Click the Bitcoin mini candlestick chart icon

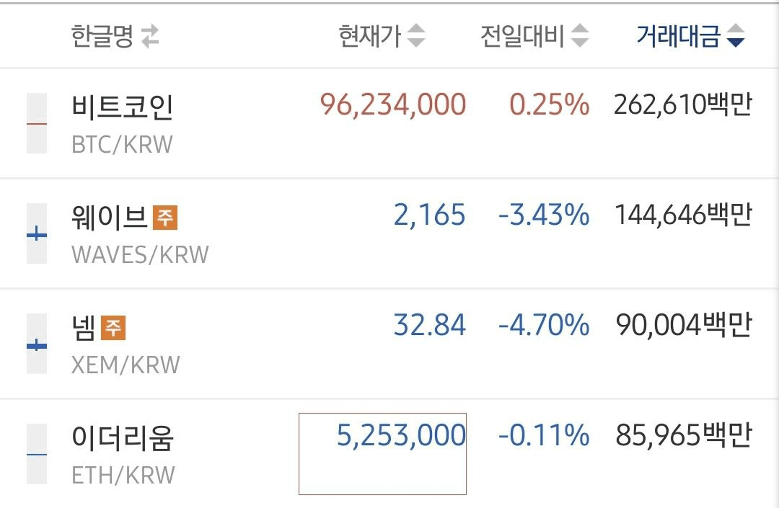(x=37, y=123)
